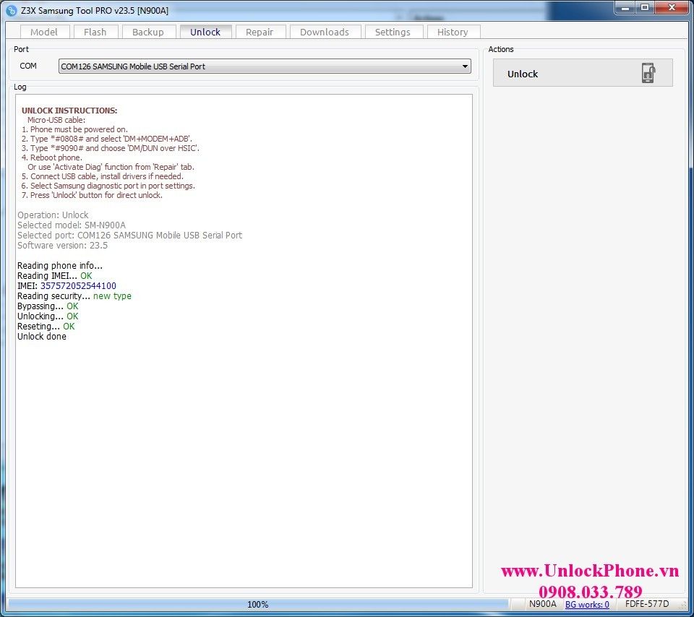This screenshot has width=694, height=617.
Task: Click the 100% progress bar
Action: [x=258, y=605]
